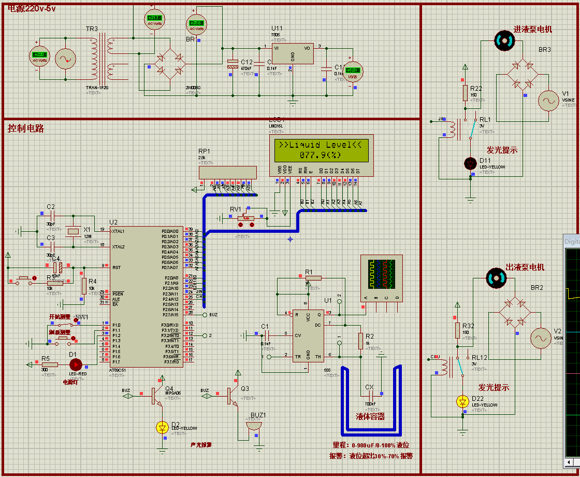Viewport: 580px width, 477px height.
Task: Toggle the reset push button near R3
Action: [x=34, y=278]
